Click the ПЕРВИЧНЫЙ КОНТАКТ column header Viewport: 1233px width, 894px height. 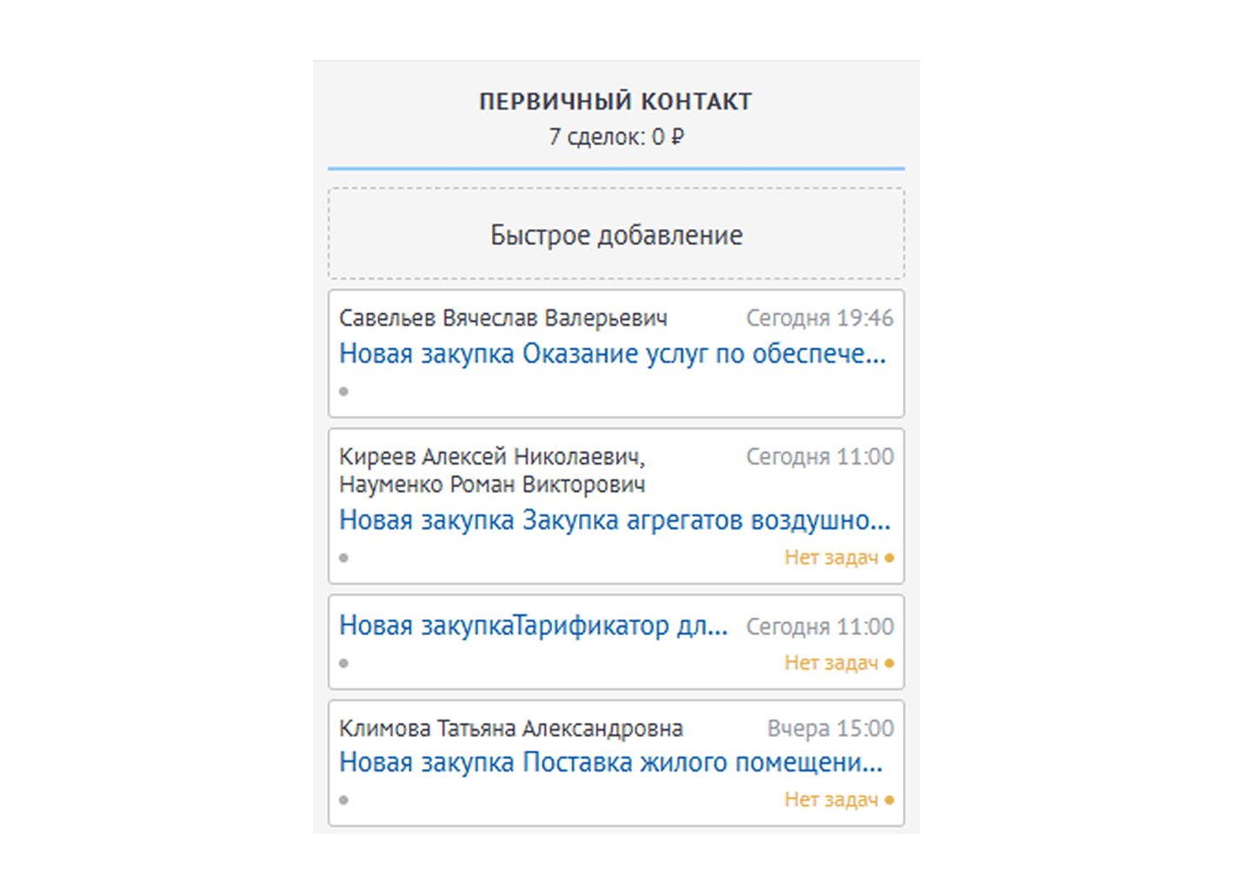pyautogui.click(x=616, y=102)
